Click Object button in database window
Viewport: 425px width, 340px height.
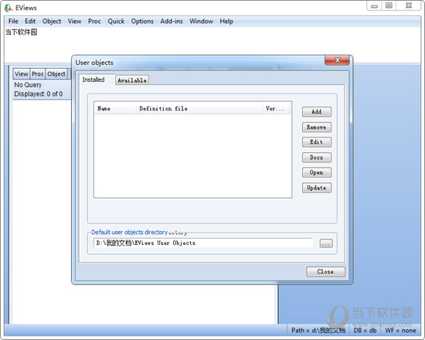click(56, 73)
